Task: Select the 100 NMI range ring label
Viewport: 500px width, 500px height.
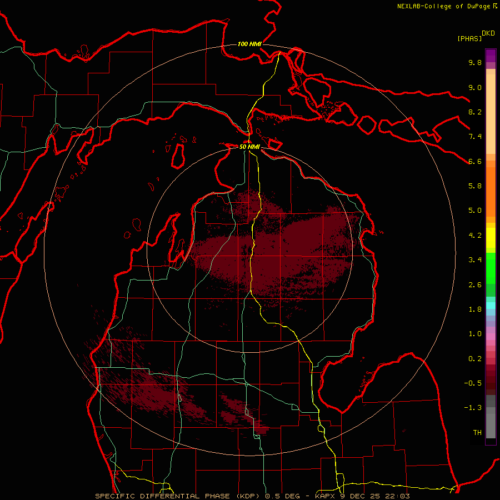Action: click(249, 44)
